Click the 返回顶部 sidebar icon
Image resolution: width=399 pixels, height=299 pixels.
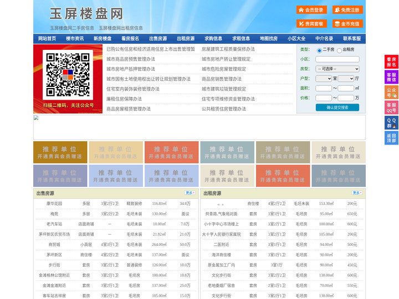[x=391, y=138]
